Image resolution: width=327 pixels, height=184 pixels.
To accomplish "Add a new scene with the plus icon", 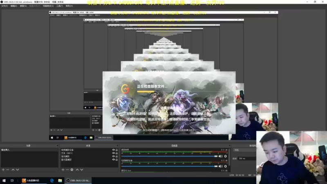I will tap(3, 170).
